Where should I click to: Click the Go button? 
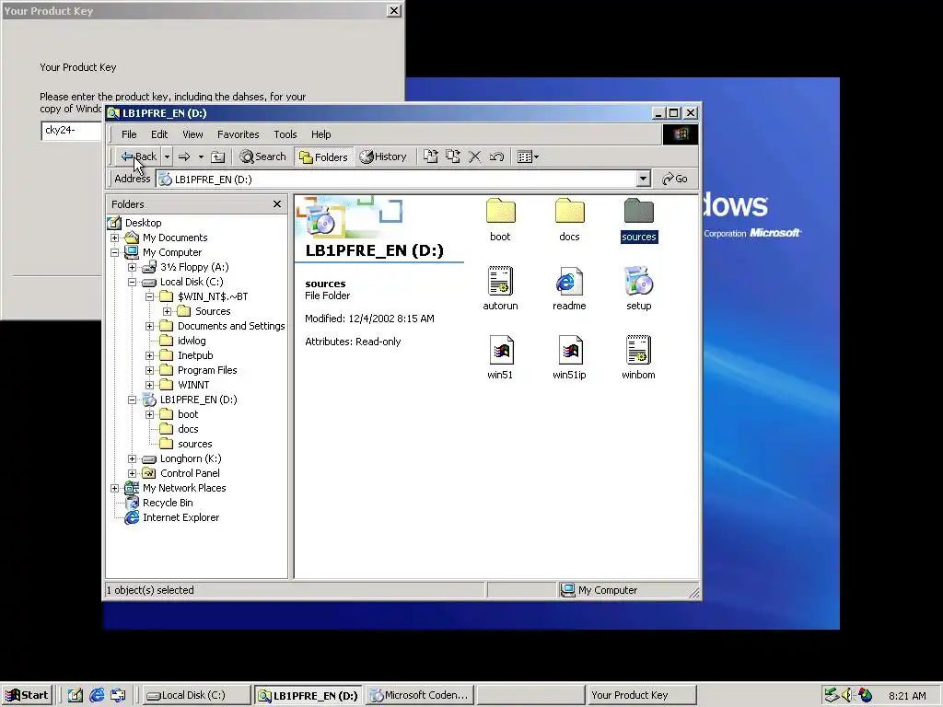click(x=675, y=180)
